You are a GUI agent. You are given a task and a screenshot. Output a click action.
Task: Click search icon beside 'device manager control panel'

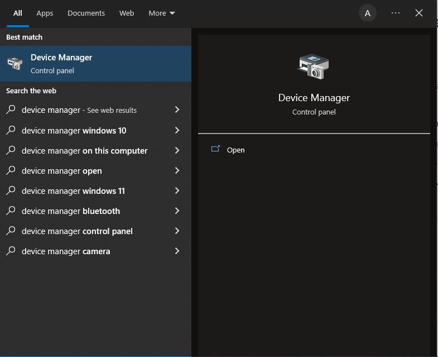(x=11, y=231)
